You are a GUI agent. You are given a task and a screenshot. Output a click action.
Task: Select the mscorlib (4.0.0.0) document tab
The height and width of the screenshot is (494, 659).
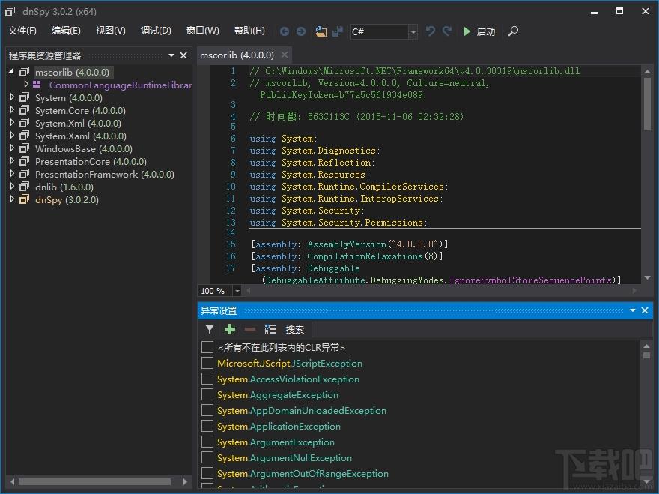(237, 55)
